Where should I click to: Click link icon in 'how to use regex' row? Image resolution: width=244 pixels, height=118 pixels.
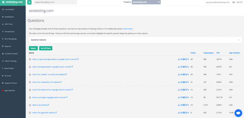[188, 97]
